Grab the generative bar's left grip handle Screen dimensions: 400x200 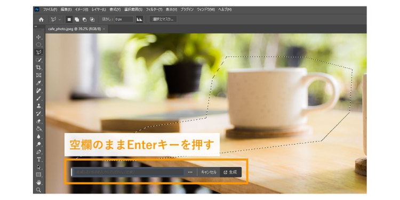pos(71,172)
